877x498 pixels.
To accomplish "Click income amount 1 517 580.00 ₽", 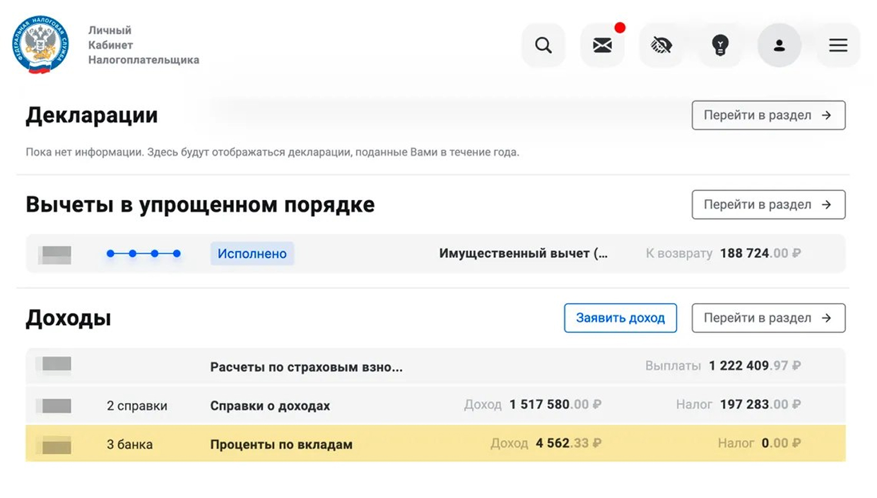I will pos(555,404).
